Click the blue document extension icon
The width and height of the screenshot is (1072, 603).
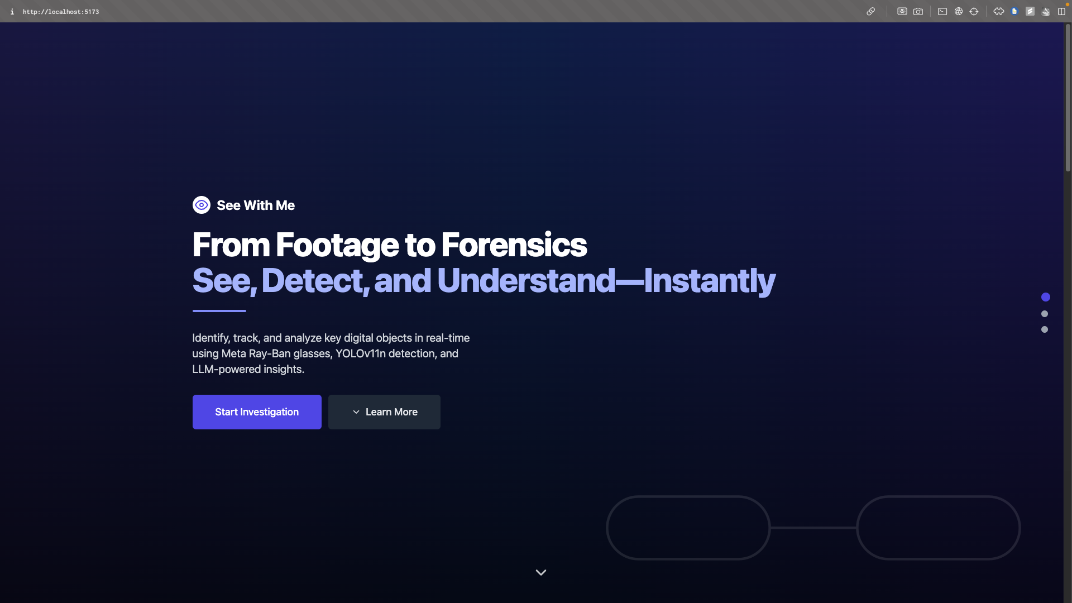point(1014,11)
